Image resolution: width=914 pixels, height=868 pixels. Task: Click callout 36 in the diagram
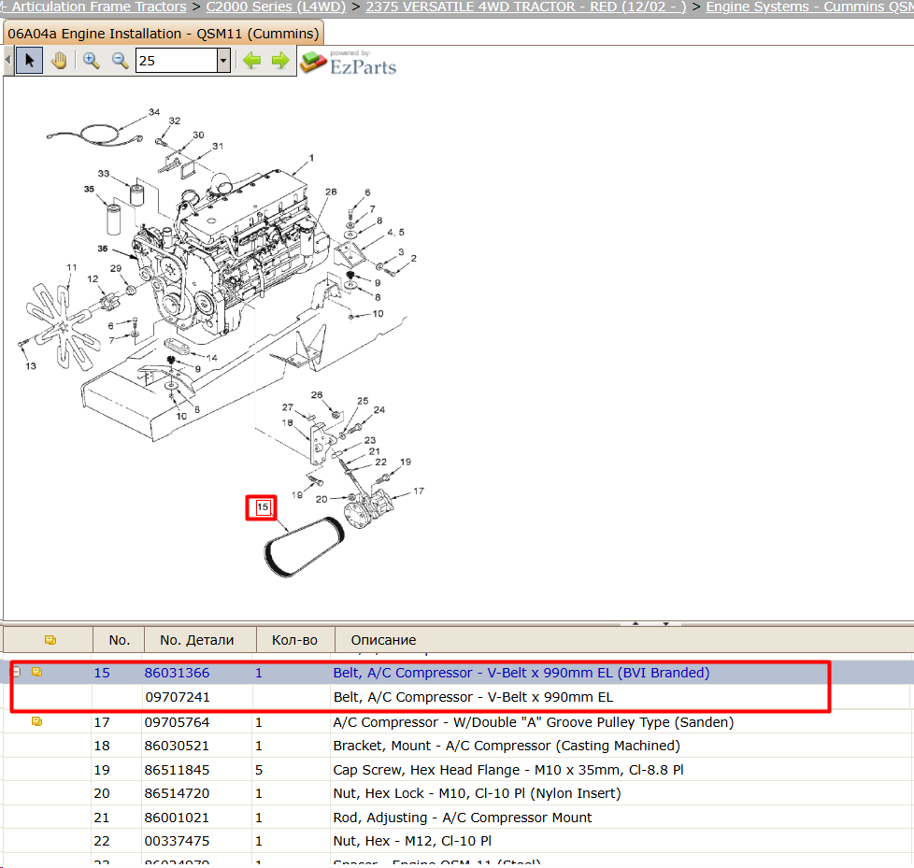tap(103, 249)
